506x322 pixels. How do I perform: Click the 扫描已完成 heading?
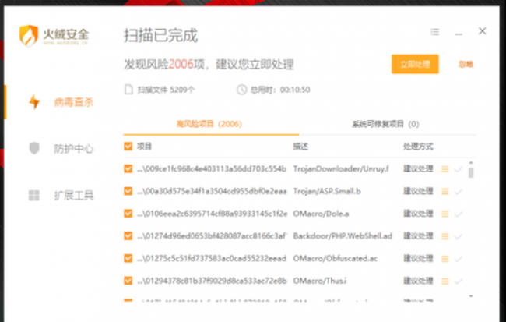pyautogui.click(x=160, y=35)
